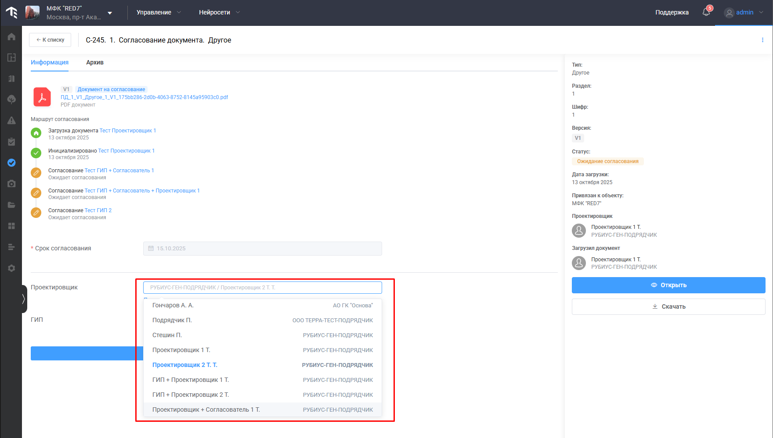Viewport: 773px width, 438px height.
Task: Open the settings gear in the sidebar
Action: point(11,268)
